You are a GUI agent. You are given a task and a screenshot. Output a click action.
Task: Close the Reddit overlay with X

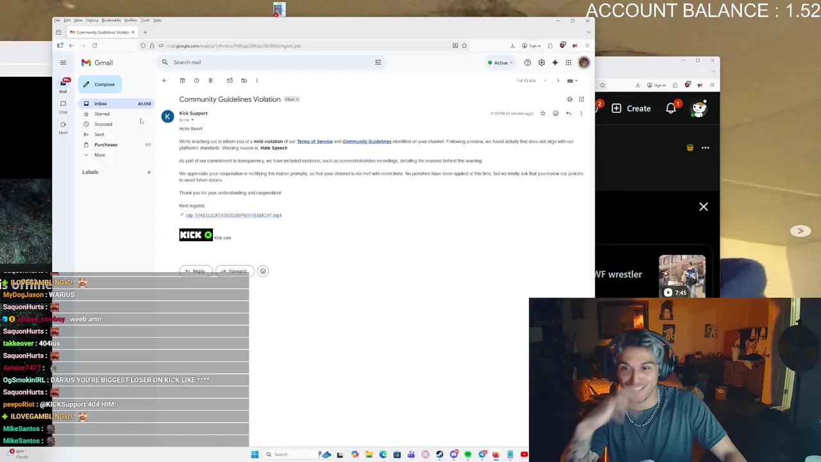coord(704,207)
